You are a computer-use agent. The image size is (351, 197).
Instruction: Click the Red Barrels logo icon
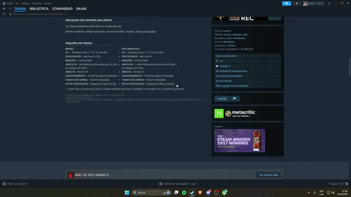pyautogui.click(x=70, y=175)
